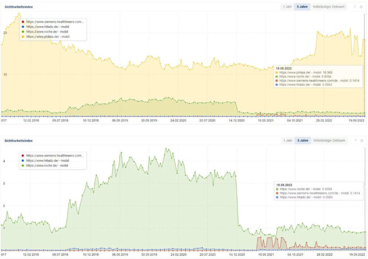Switch top chart to 'Vollständiger Zeitraum'
The height and width of the screenshot is (259, 368).
point(329,7)
